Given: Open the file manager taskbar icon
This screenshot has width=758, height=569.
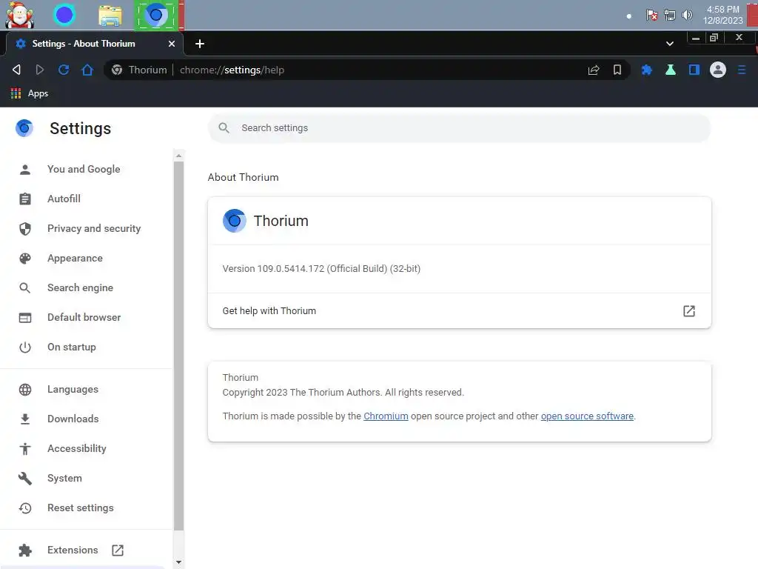Looking at the screenshot, I should pos(110,15).
